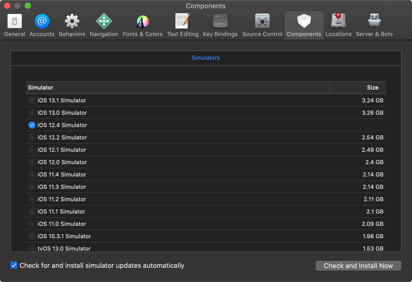Viewport: 412px width, 282px height.
Task: Open the Fonts & Colors pane
Action: point(143,25)
